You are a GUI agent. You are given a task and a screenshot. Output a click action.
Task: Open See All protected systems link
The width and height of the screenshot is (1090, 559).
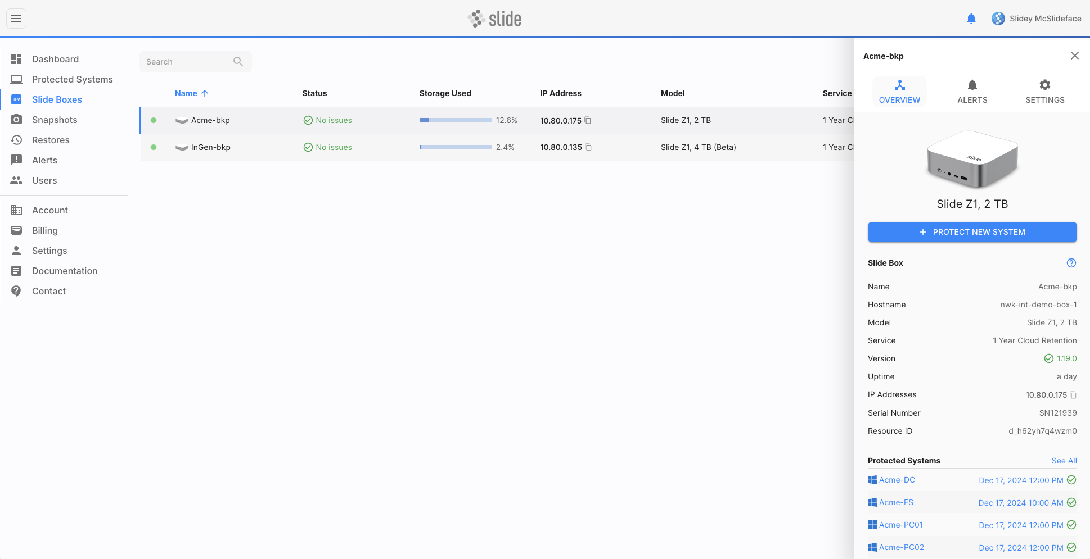[1064, 461]
